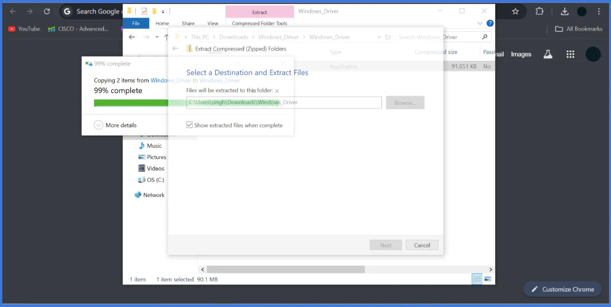The image size is (611, 307).
Task: Sort by Compressed size column
Action: pyautogui.click(x=436, y=52)
